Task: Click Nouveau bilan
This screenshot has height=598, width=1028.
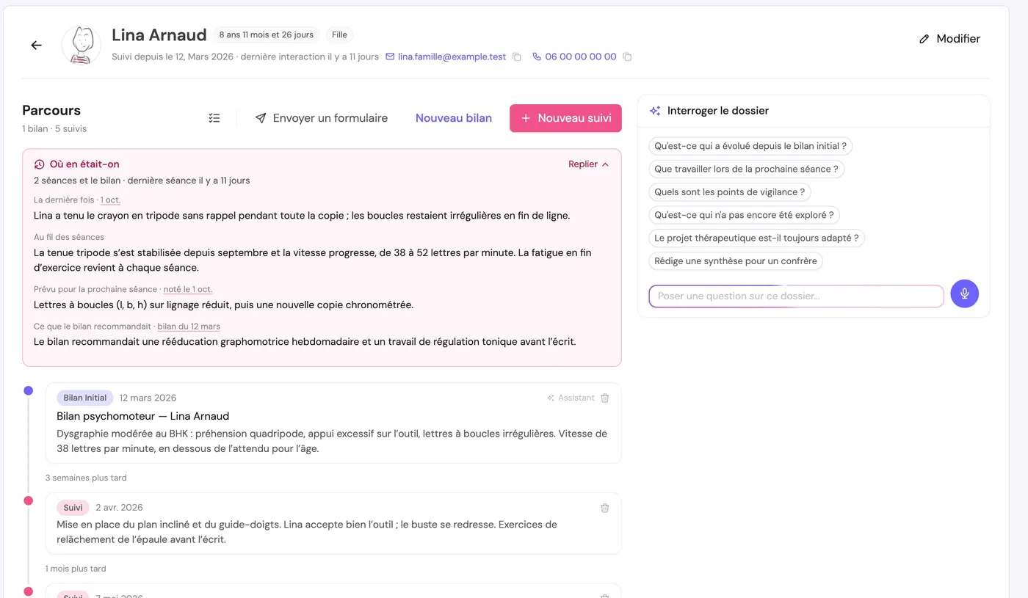Action: [454, 118]
